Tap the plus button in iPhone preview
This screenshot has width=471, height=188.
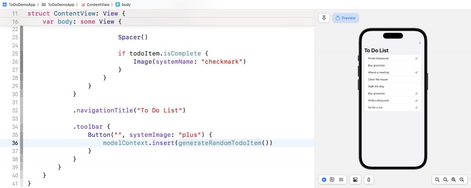(419, 43)
